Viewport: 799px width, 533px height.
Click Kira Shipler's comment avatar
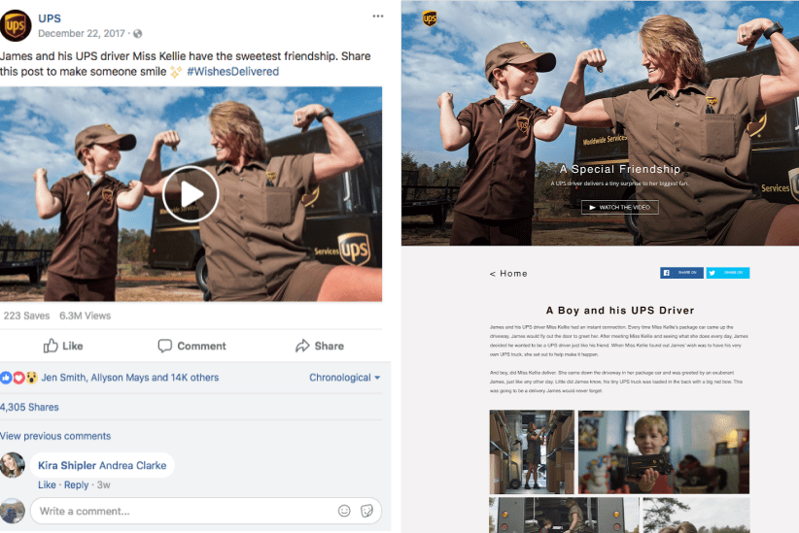[x=13, y=465]
